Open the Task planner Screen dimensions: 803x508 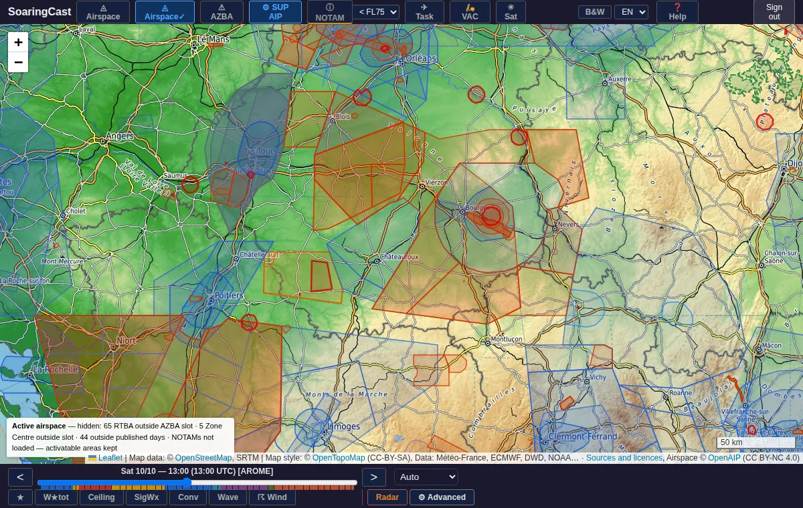pos(424,12)
